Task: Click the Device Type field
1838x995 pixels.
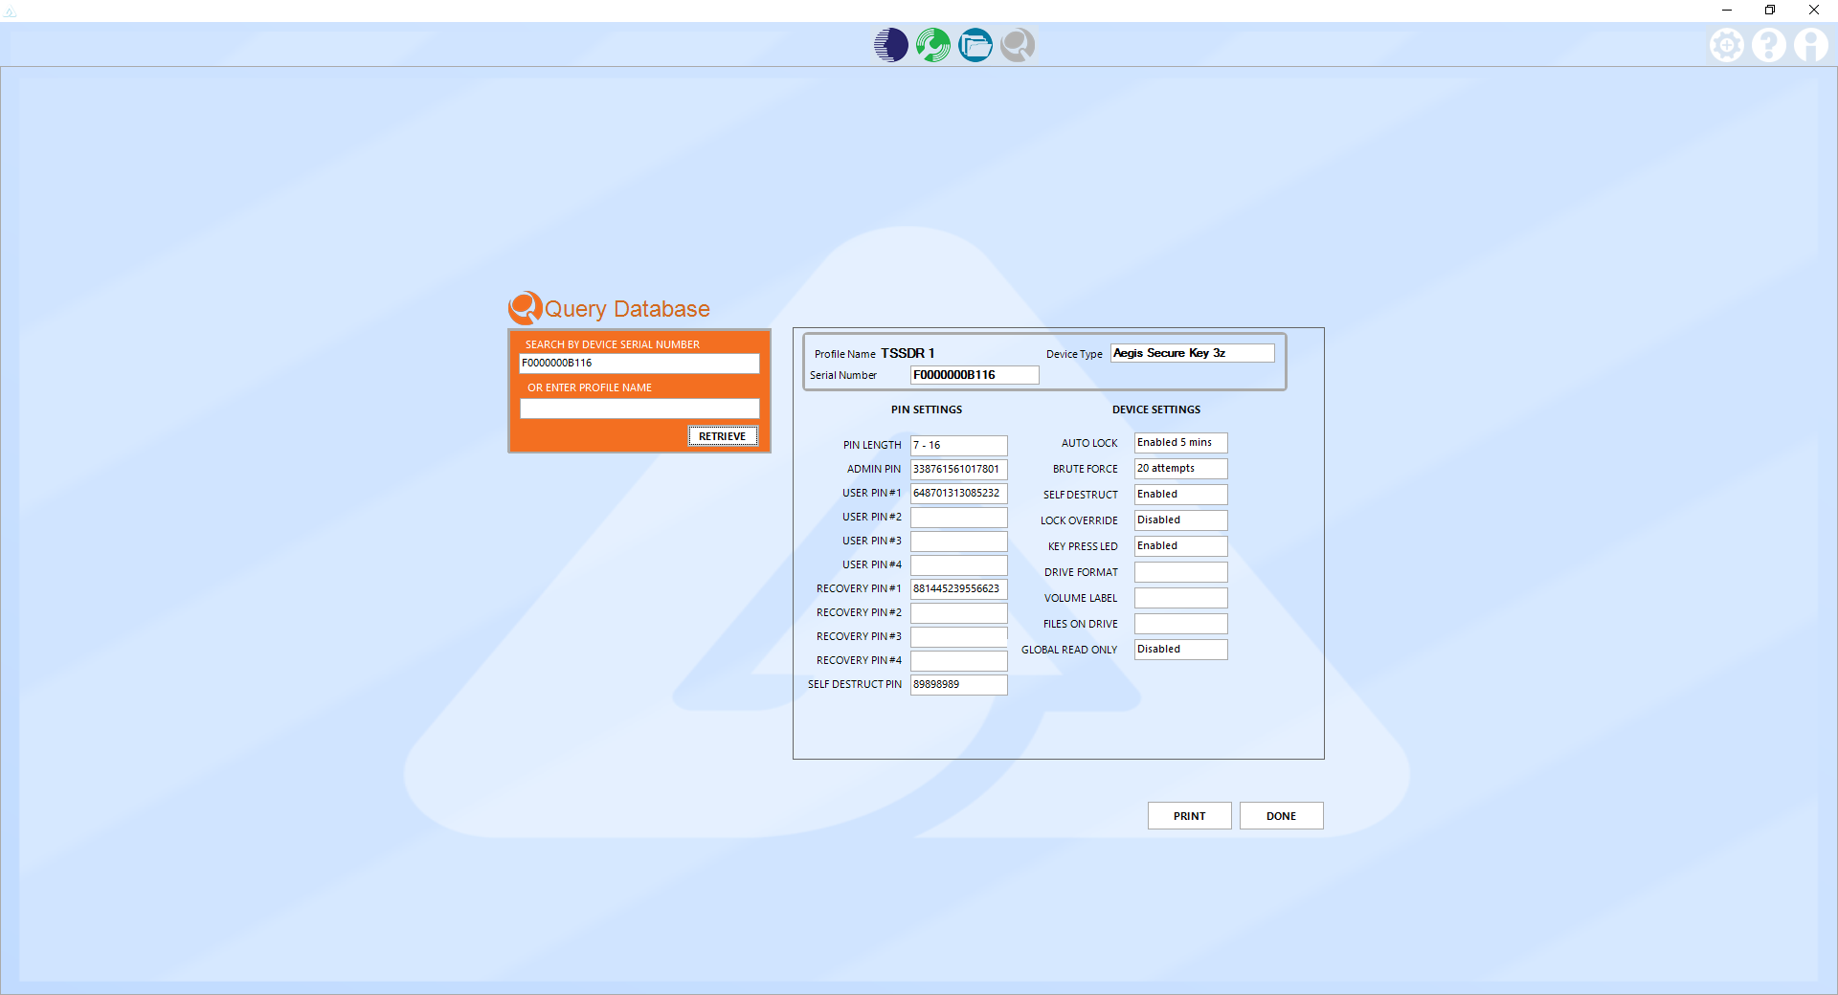Action: pyautogui.click(x=1192, y=353)
